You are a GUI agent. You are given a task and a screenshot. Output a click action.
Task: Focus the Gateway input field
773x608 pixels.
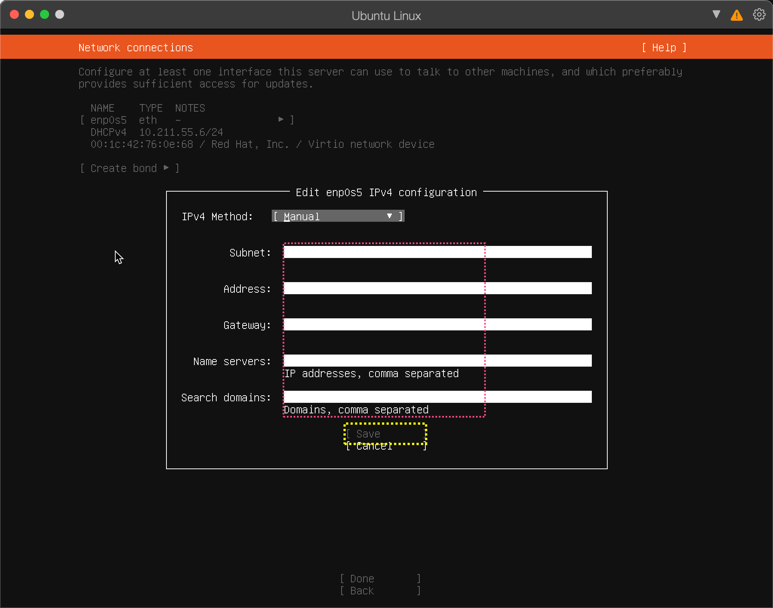pos(437,324)
